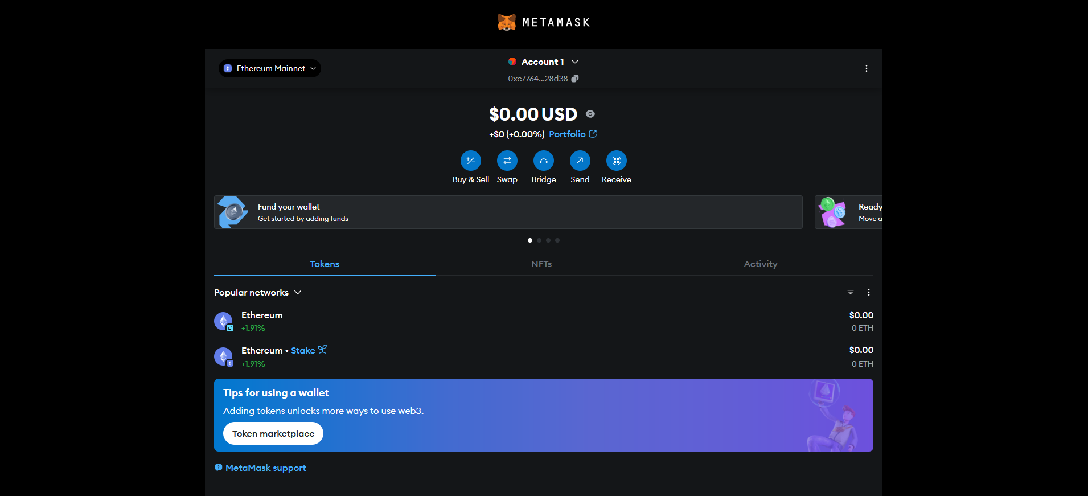Screen dimensions: 1088x496
Task: Click the Receive QR icon
Action: coord(617,161)
